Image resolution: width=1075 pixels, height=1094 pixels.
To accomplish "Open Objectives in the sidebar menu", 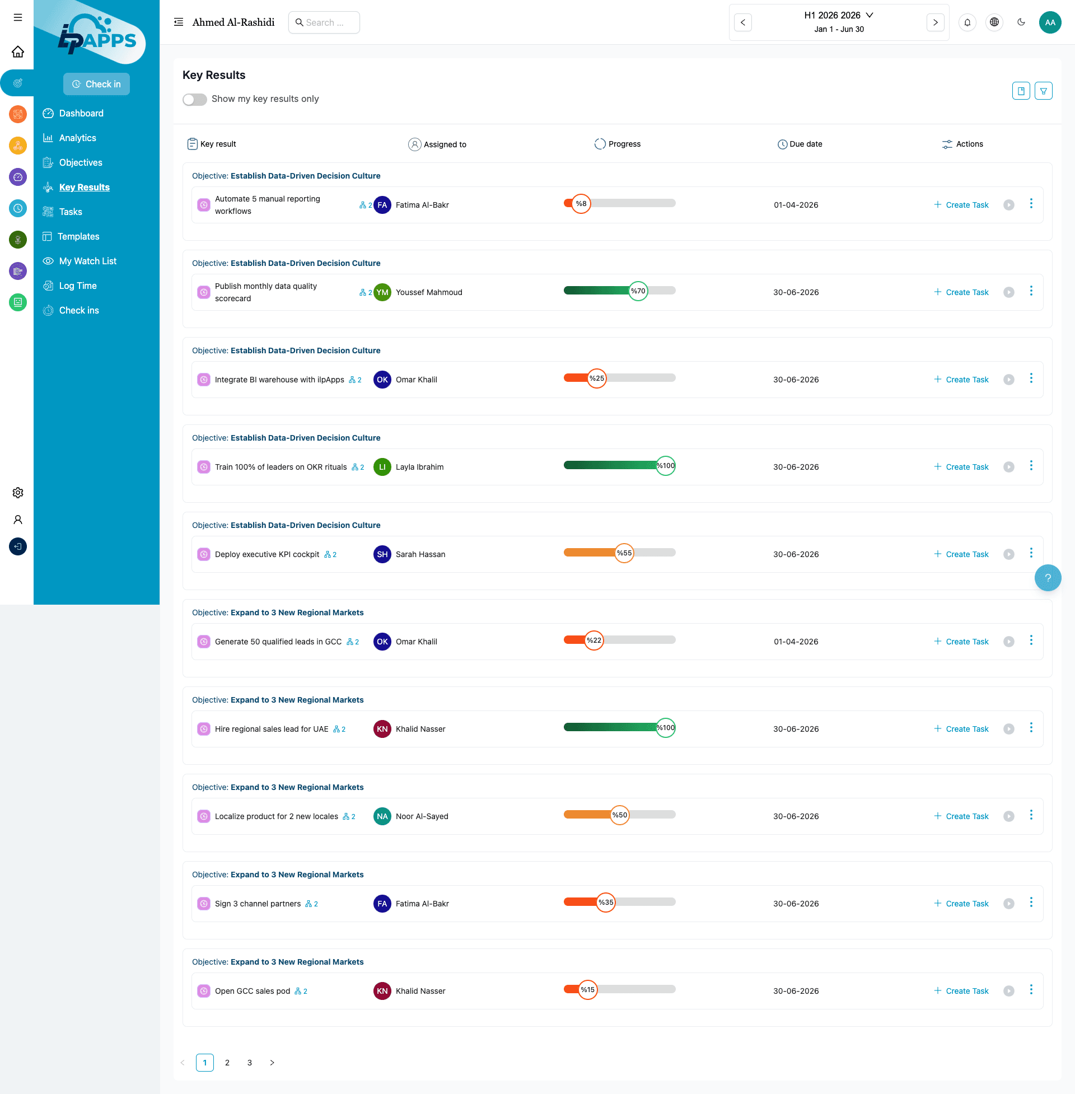I will [81, 162].
